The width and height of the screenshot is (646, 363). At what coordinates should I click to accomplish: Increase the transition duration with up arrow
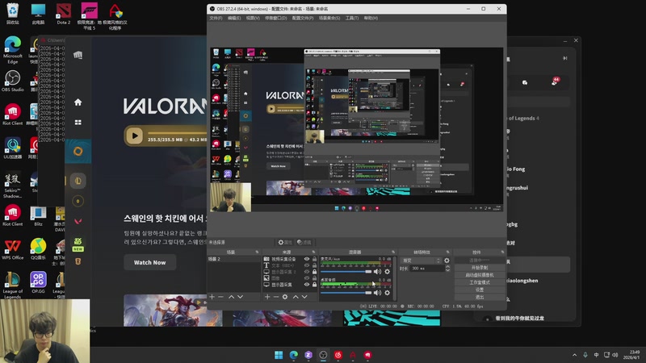point(448,267)
